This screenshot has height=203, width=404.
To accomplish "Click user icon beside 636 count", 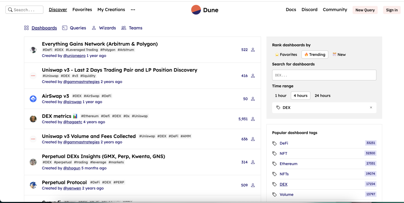I will click(253, 139).
